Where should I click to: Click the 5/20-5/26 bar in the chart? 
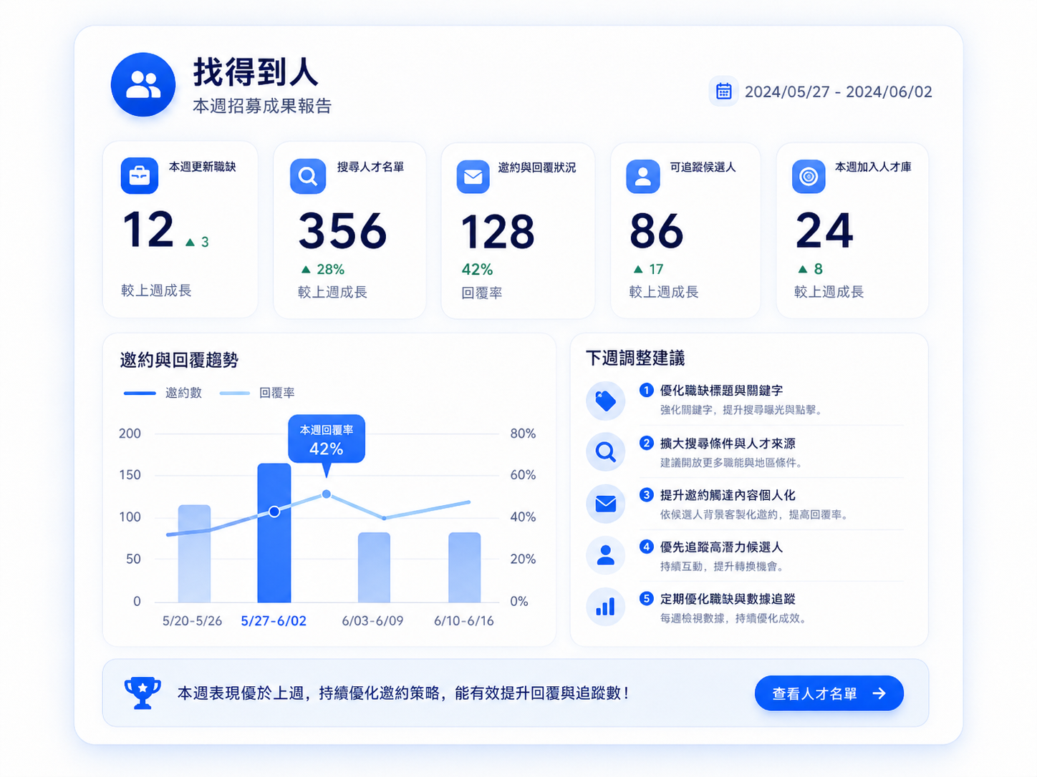pos(194,554)
